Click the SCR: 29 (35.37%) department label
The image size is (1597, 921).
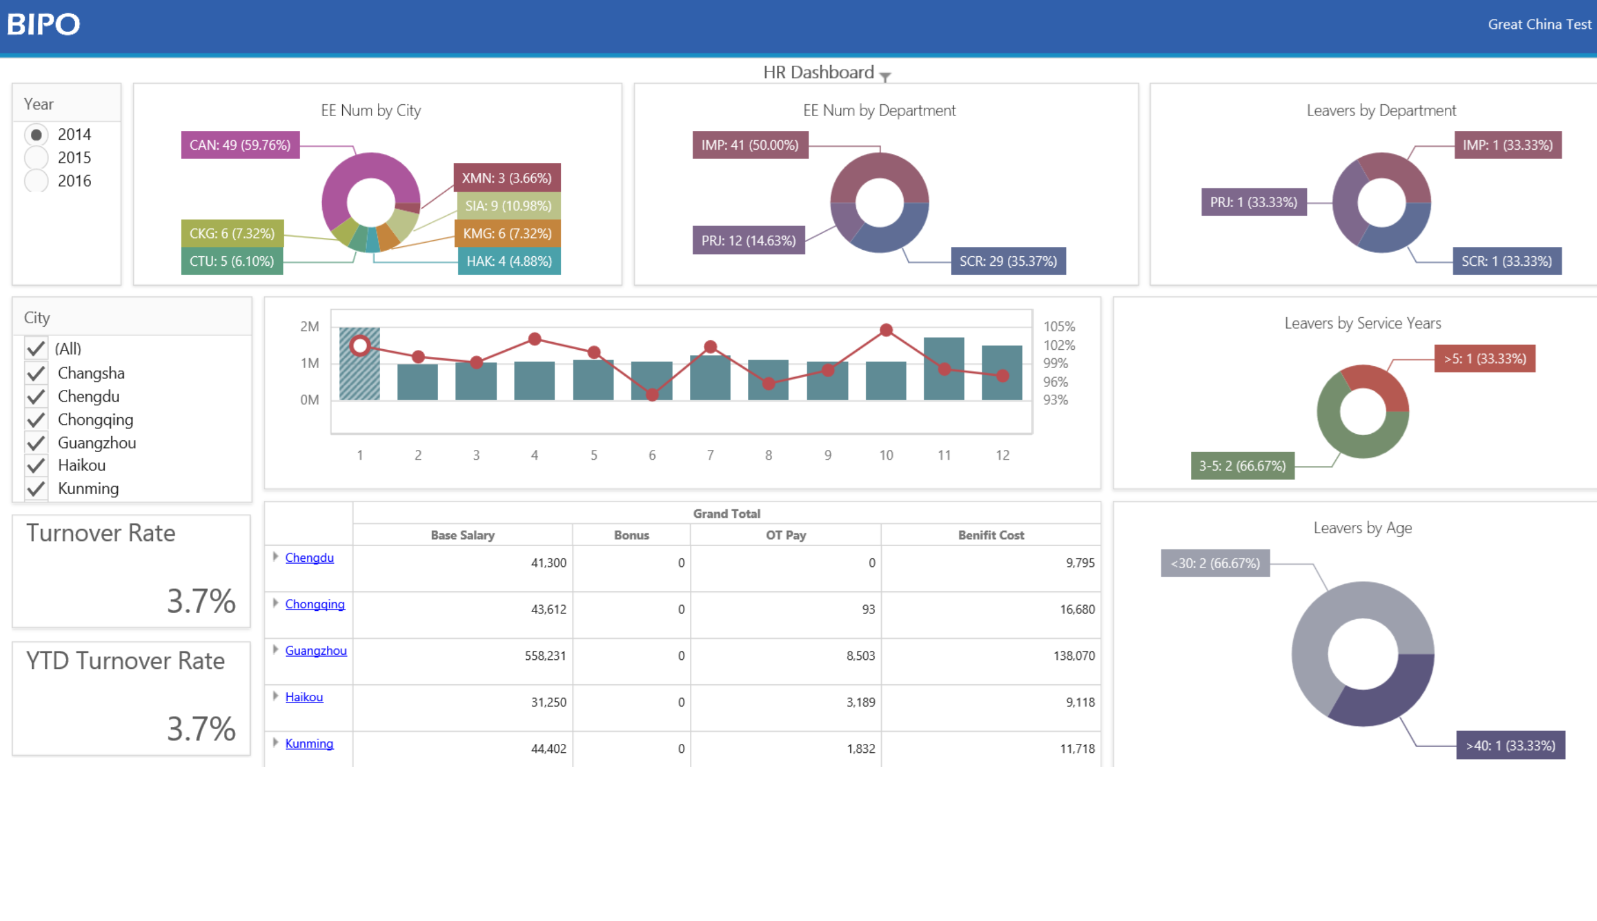1007,261
